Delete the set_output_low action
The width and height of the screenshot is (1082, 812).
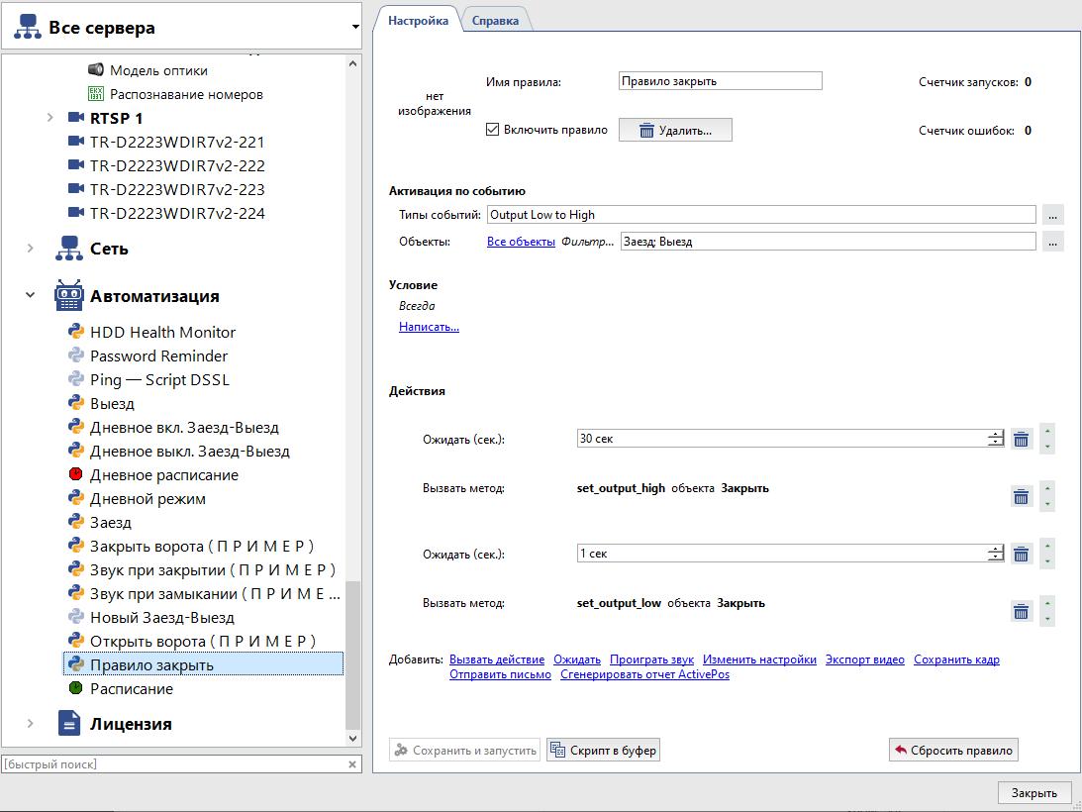click(1022, 610)
